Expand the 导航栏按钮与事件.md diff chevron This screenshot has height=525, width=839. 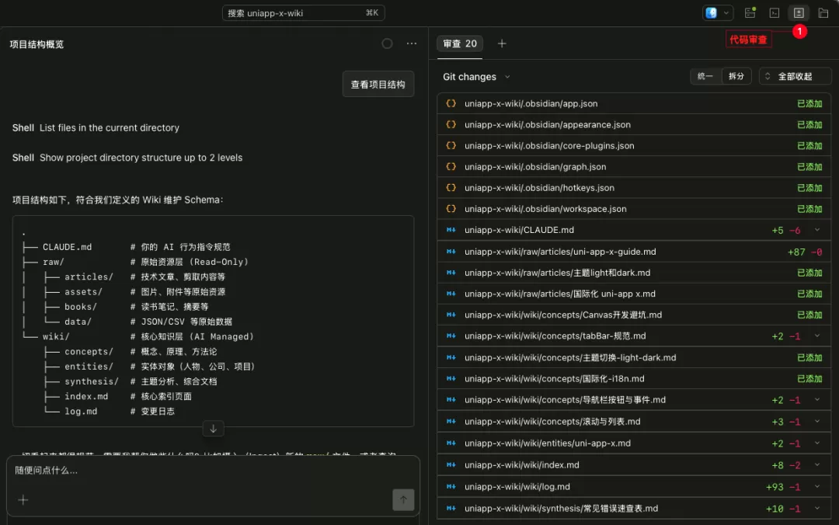tap(817, 400)
